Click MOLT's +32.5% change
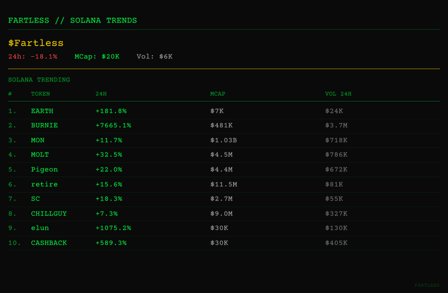Screen dimensions: 448x293 [109, 154]
